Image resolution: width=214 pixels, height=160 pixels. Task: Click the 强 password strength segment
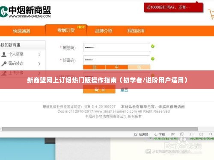[139, 67]
